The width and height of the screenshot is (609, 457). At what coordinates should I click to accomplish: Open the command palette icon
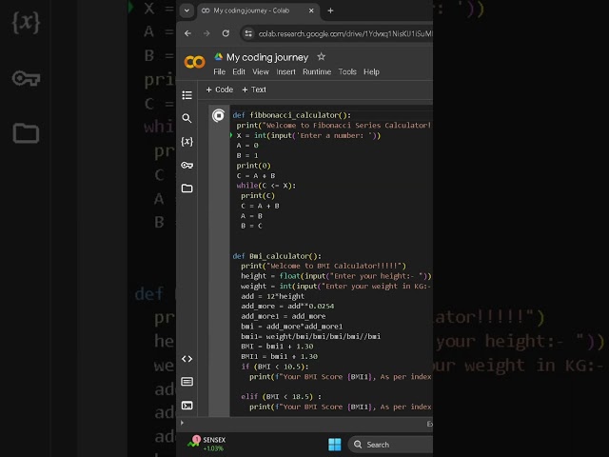tap(187, 382)
